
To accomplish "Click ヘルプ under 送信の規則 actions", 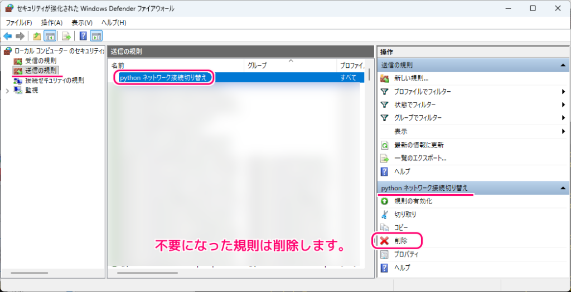I will click(x=402, y=171).
